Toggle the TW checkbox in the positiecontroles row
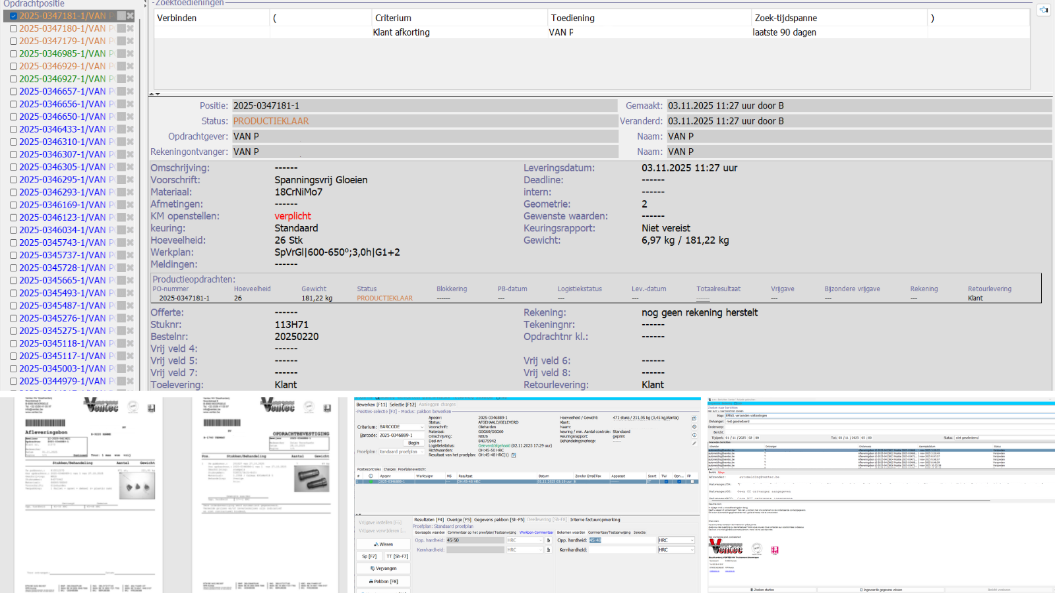The height and width of the screenshot is (593, 1055). (x=666, y=482)
